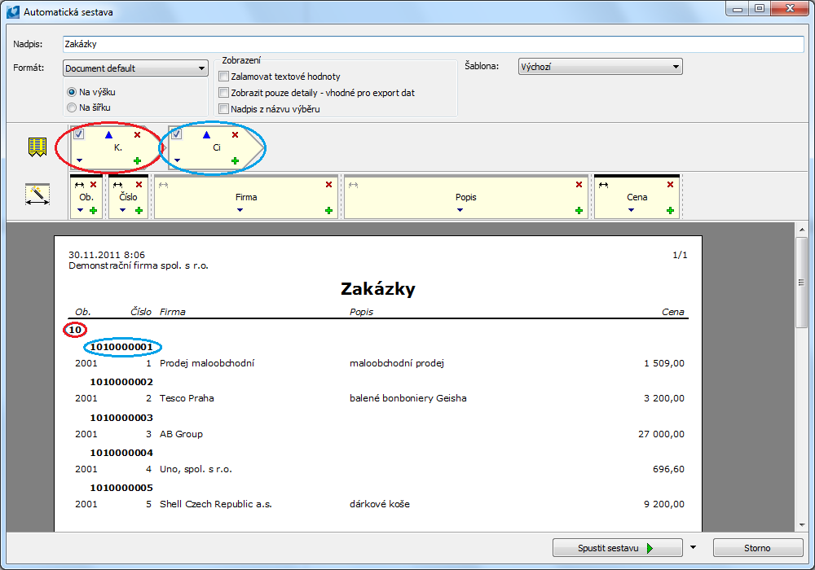Viewport: 815px width, 570px height.
Task: Uncheck the Ci group checkbox
Action: pos(176,134)
